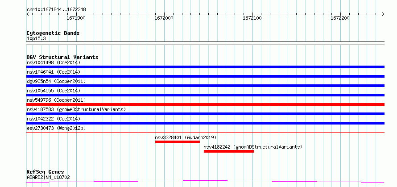Click the red bar under nsv3328401
Screen dimensions: 397x187
click(x=178, y=142)
